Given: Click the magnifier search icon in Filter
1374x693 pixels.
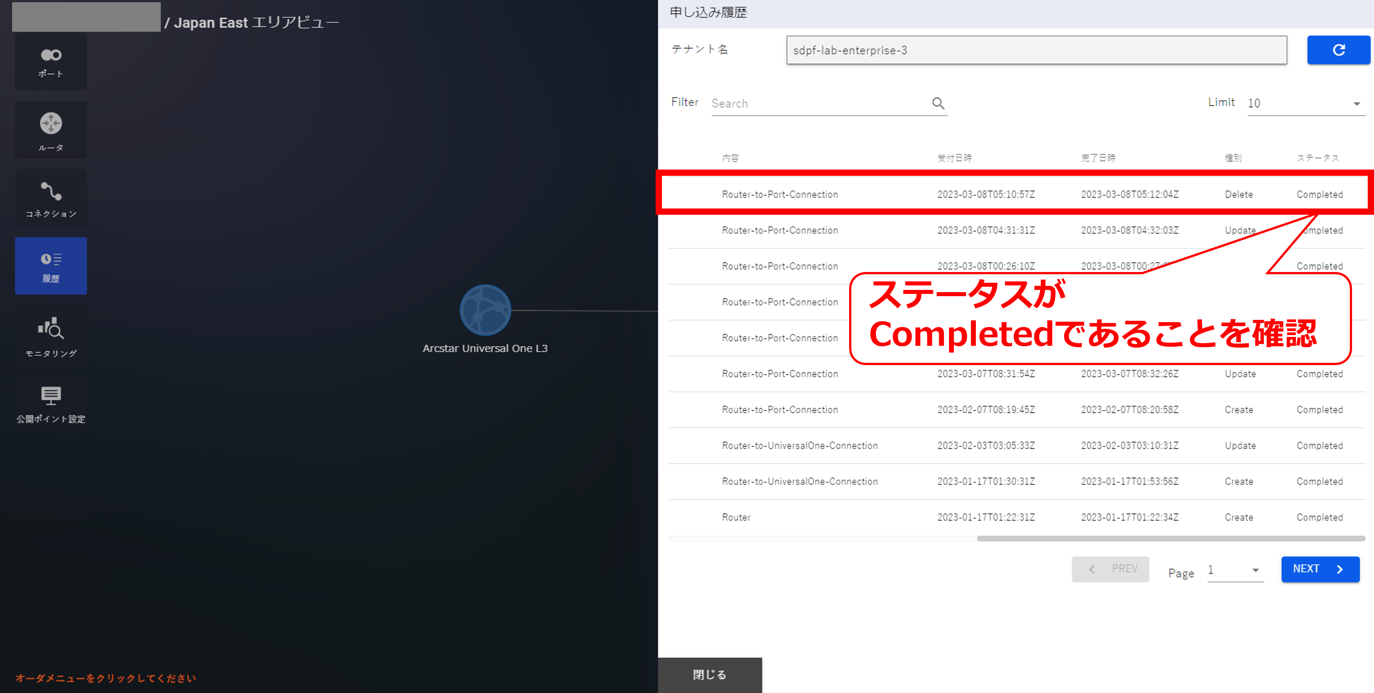Looking at the screenshot, I should 938,103.
